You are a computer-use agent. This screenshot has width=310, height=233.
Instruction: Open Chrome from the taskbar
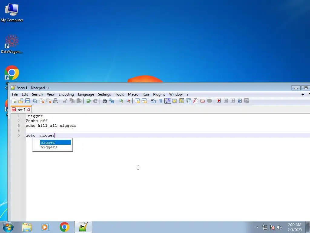(x=64, y=227)
